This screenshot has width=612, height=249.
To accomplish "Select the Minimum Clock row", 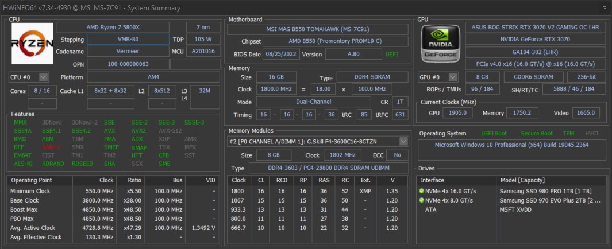I will coord(113,191).
